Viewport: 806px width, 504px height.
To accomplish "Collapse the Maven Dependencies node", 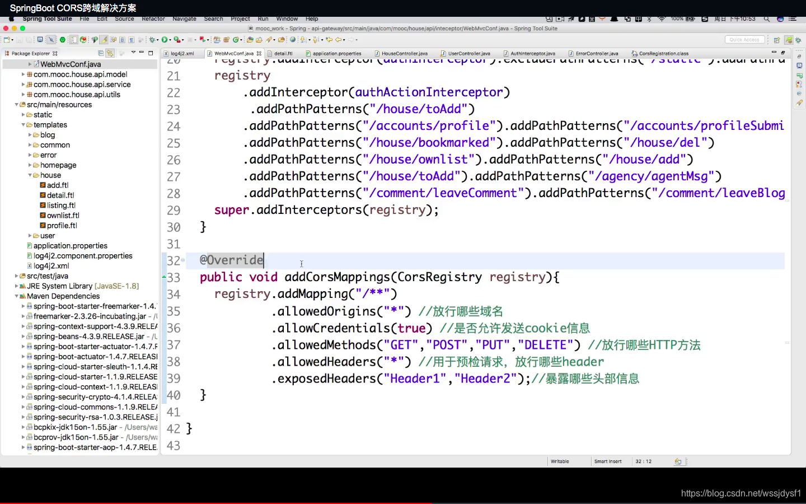I will pos(17,296).
